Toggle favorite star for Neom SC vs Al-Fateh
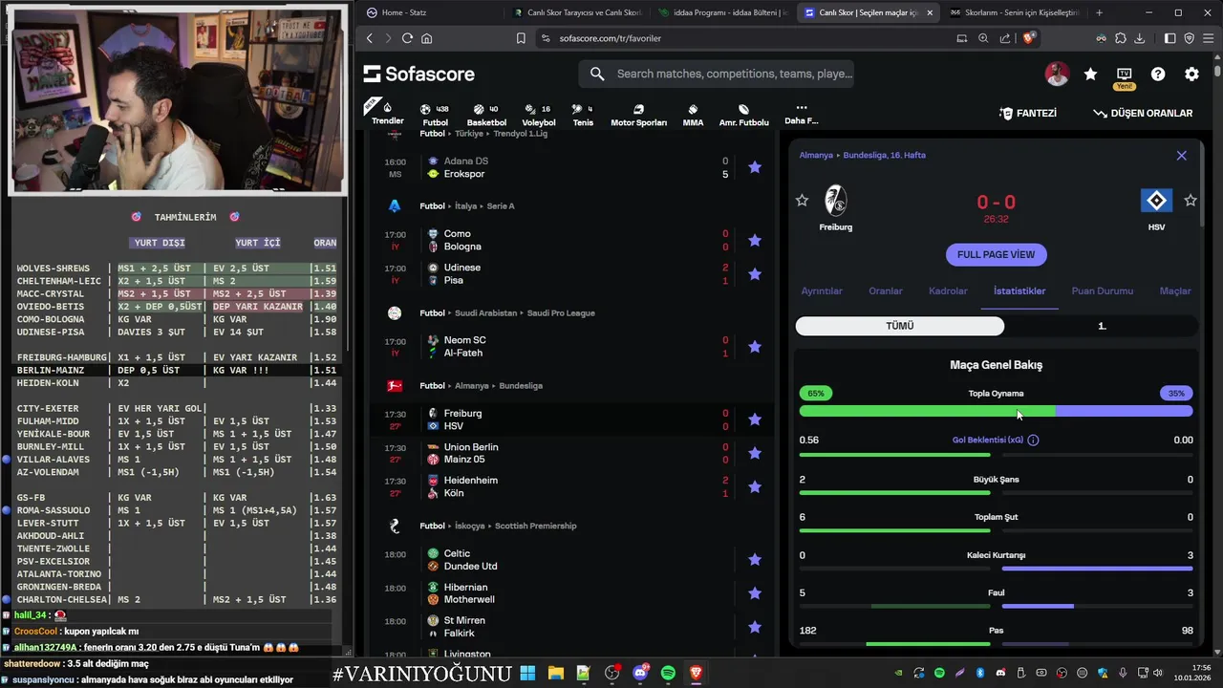Viewport: 1223px width, 688px height. [755, 346]
